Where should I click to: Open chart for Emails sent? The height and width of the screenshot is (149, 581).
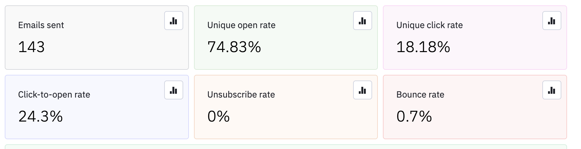coord(174,21)
